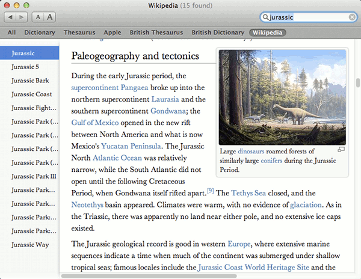361x279 pixels.
Task: Increase text size with large A button
Action: tap(49, 18)
